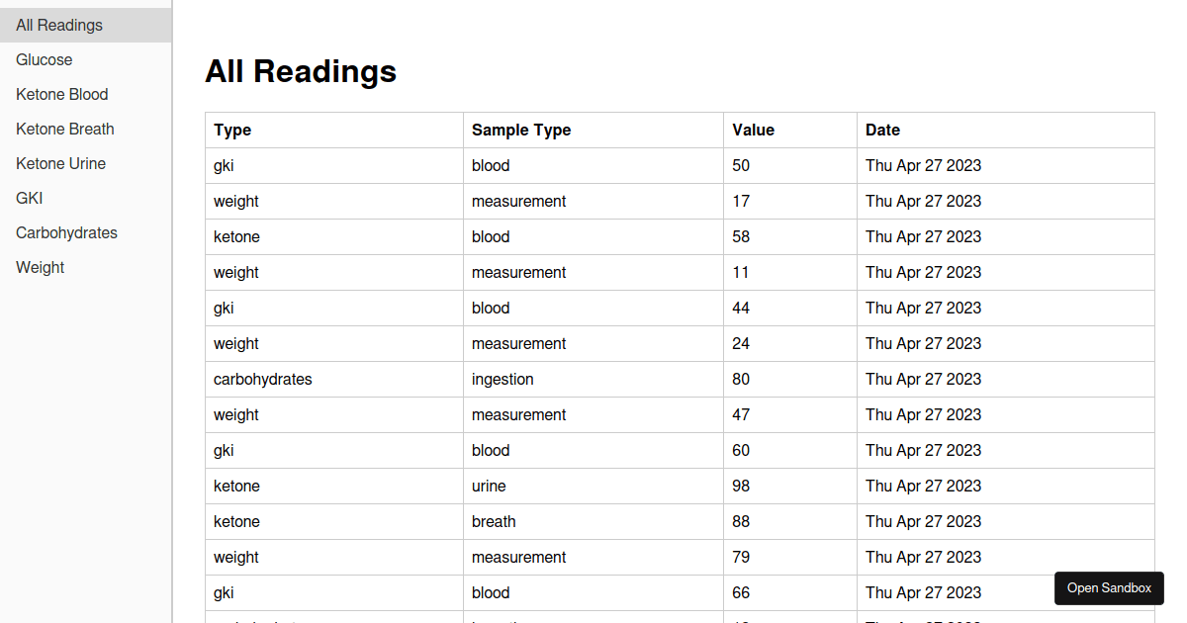Select Glucose in the sidebar
1187x623 pixels.
coord(44,59)
